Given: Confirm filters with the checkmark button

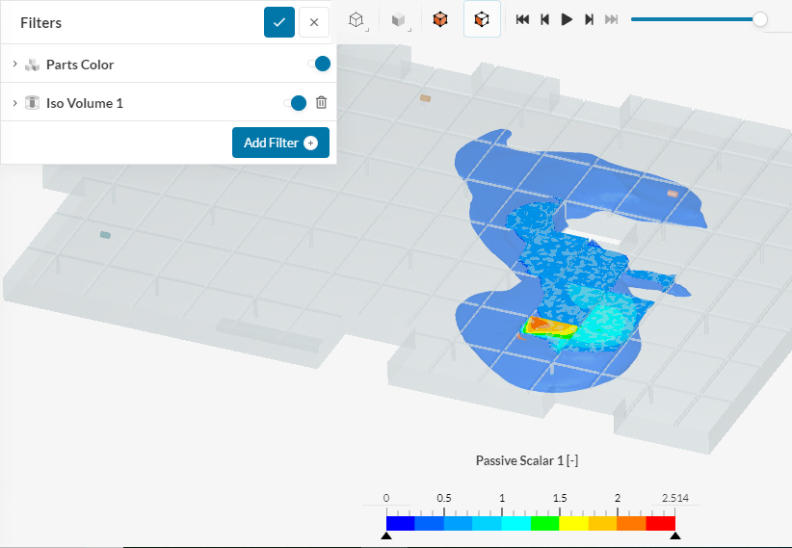Looking at the screenshot, I should (279, 22).
